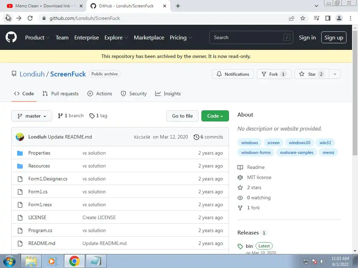Screen dimensions: 358x268
Task: Open Windows Start orb
Action: (x=9, y=261)
